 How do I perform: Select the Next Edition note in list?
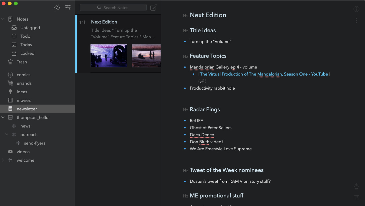[118, 44]
